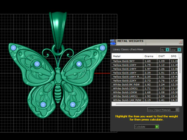This screenshot has width=187, height=140.
Task: Click the 1.71 grams value
Action: point(148,88)
